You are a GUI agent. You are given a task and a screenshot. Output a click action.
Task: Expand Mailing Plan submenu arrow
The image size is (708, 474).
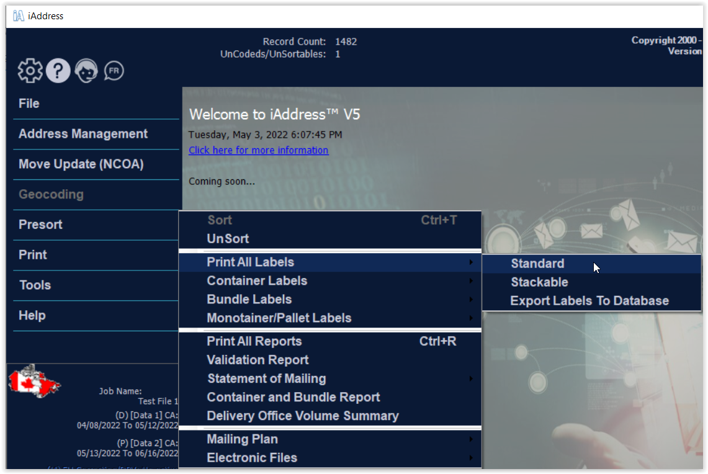pyautogui.click(x=471, y=439)
